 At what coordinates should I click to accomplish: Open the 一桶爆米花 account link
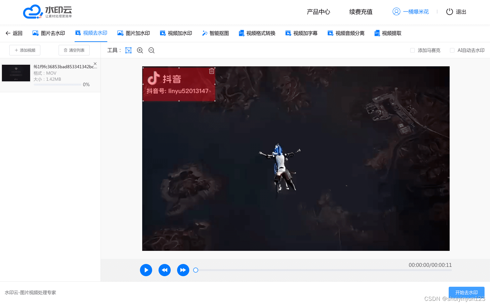(416, 12)
